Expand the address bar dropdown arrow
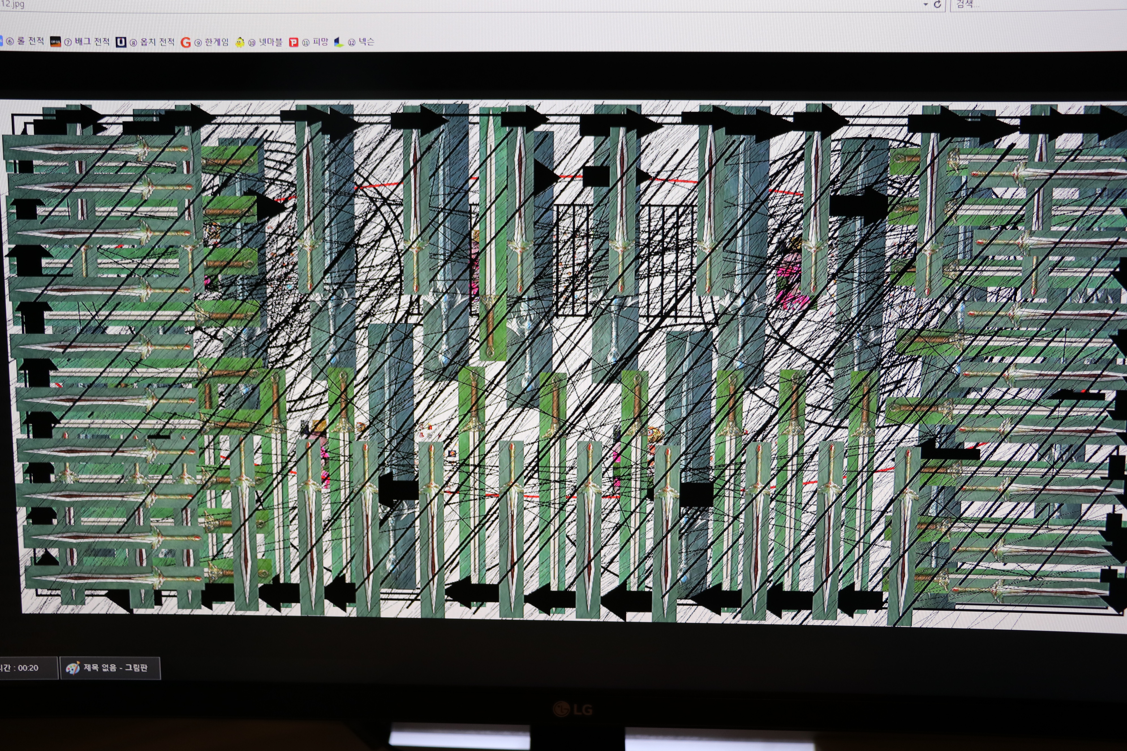 [925, 4]
